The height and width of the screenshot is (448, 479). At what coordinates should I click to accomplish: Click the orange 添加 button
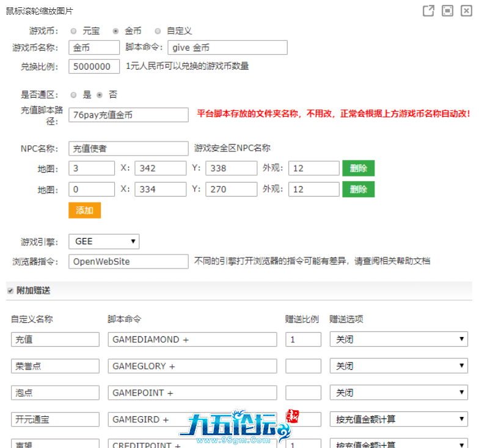click(84, 211)
